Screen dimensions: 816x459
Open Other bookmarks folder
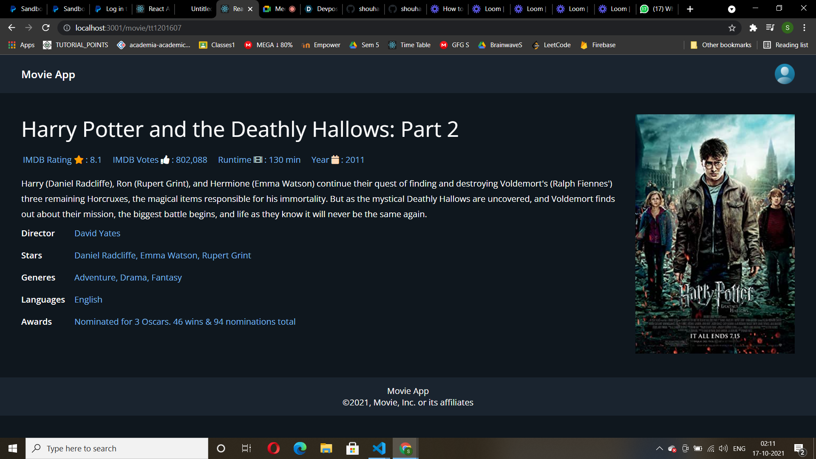(721, 45)
